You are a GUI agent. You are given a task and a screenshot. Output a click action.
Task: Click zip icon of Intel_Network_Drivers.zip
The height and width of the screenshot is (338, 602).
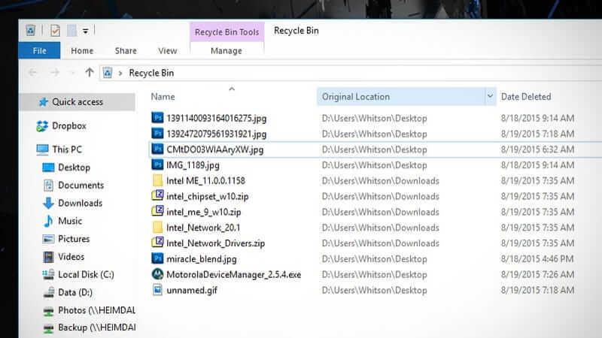point(157,243)
